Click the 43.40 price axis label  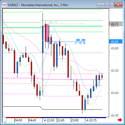[115, 93]
